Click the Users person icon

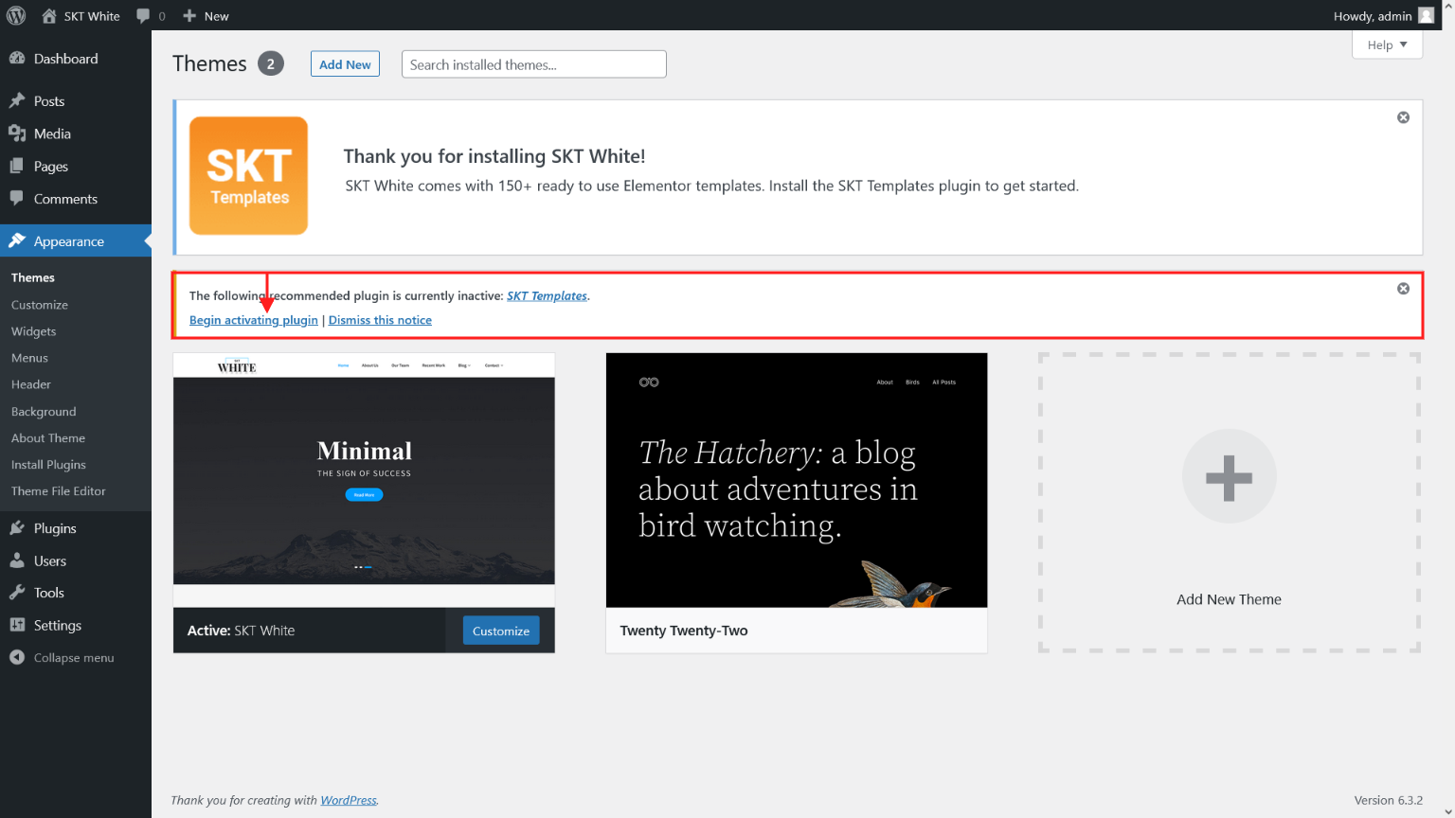pos(17,560)
